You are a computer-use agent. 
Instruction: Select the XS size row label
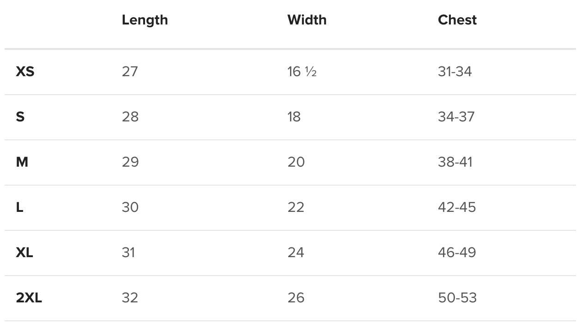pos(25,72)
